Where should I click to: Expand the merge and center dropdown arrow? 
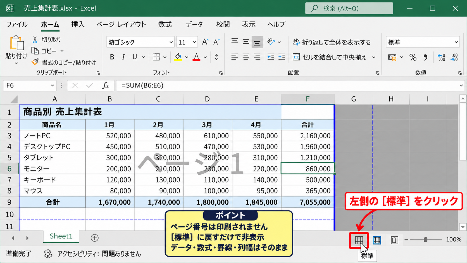374,57
